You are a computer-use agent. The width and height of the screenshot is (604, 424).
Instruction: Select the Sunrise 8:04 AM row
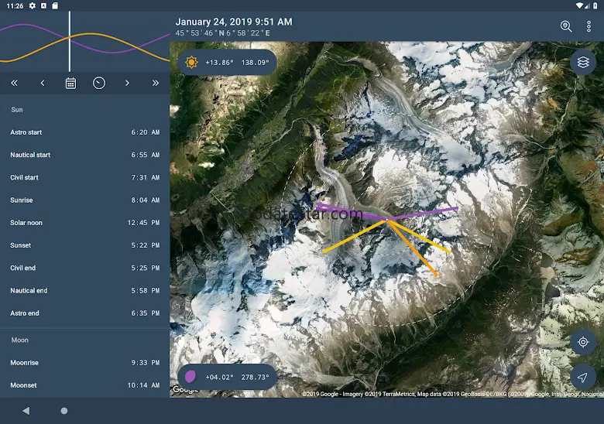(84, 200)
